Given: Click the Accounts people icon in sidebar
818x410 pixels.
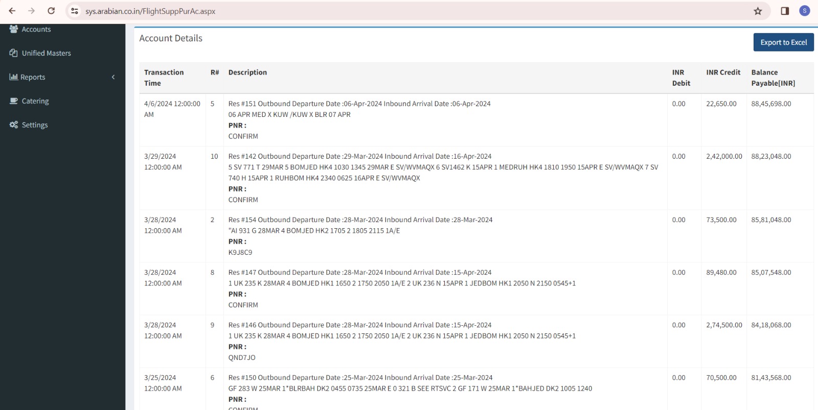Looking at the screenshot, I should (x=14, y=29).
